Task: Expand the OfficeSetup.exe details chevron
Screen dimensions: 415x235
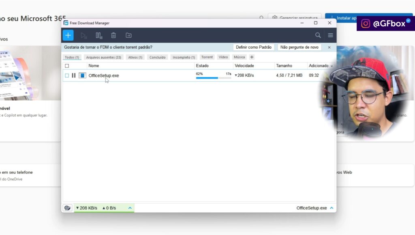Action: pos(332,208)
